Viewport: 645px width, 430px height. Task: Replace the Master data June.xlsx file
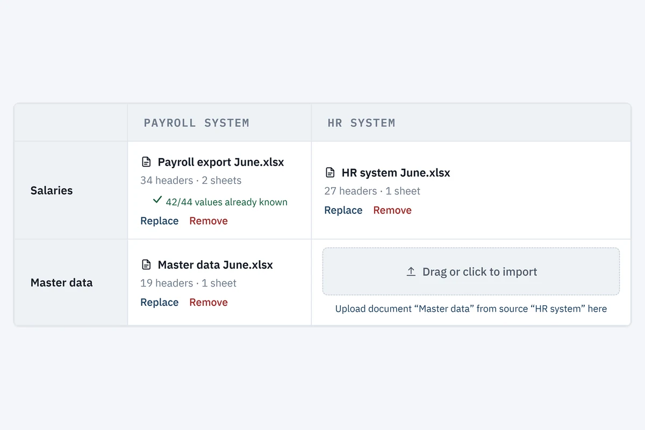point(160,302)
